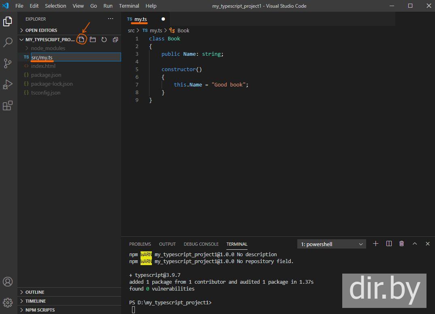Open tsconfig.json in the file tree

[45, 93]
